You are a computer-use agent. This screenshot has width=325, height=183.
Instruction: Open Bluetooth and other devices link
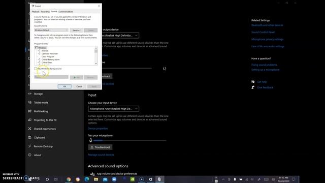pyautogui.click(x=267, y=25)
